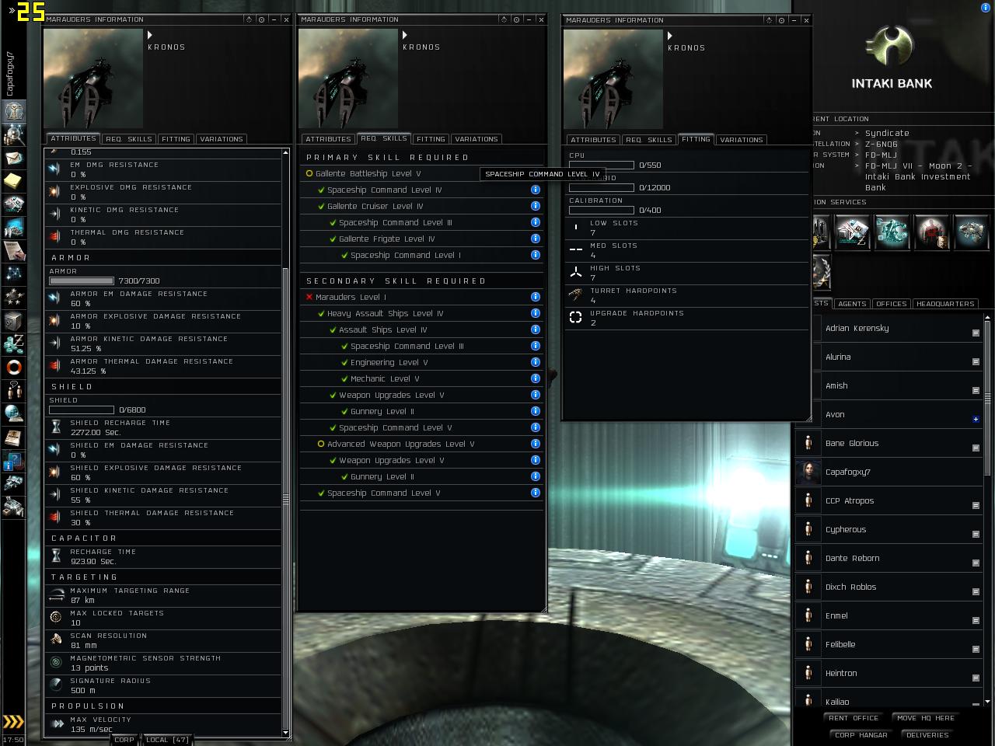The height and width of the screenshot is (746, 995).
Task: Expand the sidebar with the top double-chevron
Action: (12, 11)
